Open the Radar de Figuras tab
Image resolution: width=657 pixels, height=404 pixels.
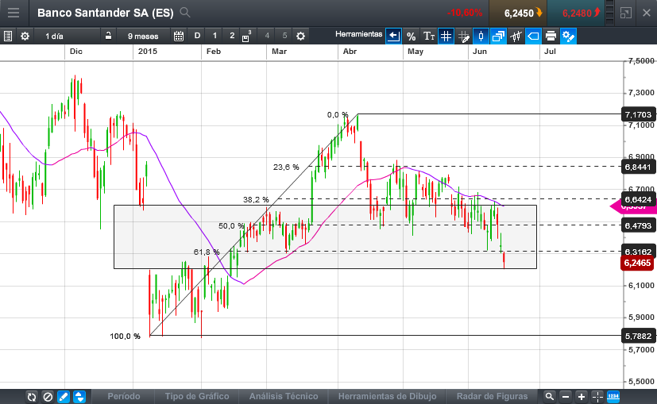click(x=492, y=396)
